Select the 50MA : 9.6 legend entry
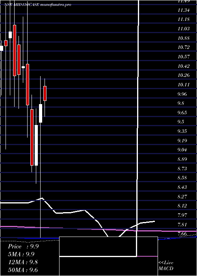Screen dimensions: 197x276 pyautogui.click(x=23, y=270)
